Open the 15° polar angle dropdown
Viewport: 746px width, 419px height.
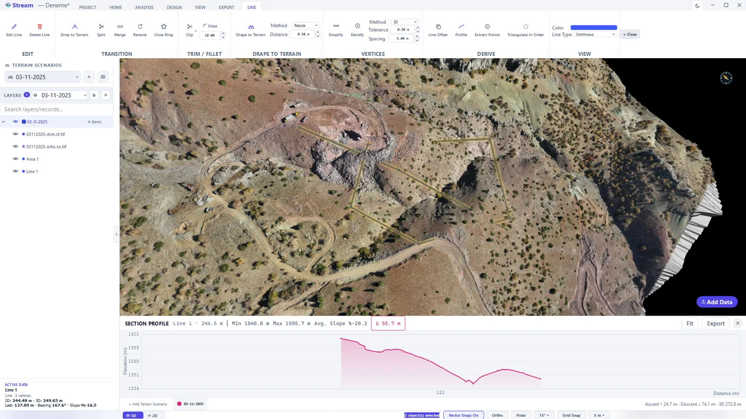tap(544, 415)
